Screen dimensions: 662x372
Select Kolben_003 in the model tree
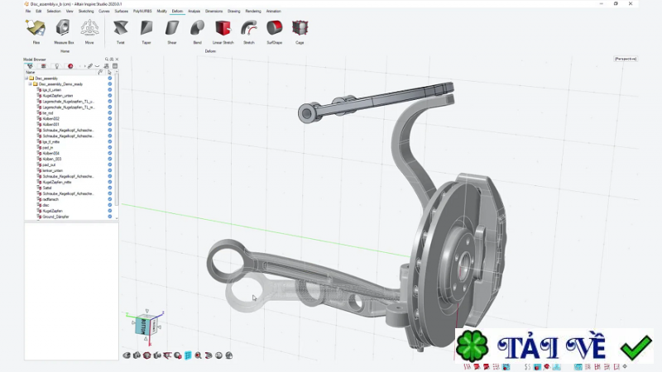click(x=52, y=159)
